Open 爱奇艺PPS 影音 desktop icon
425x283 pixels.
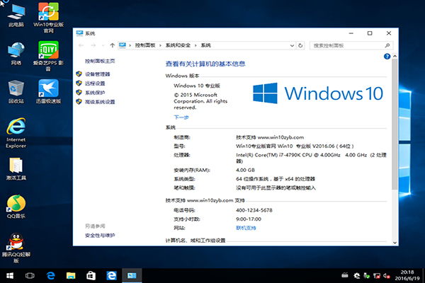(x=49, y=50)
